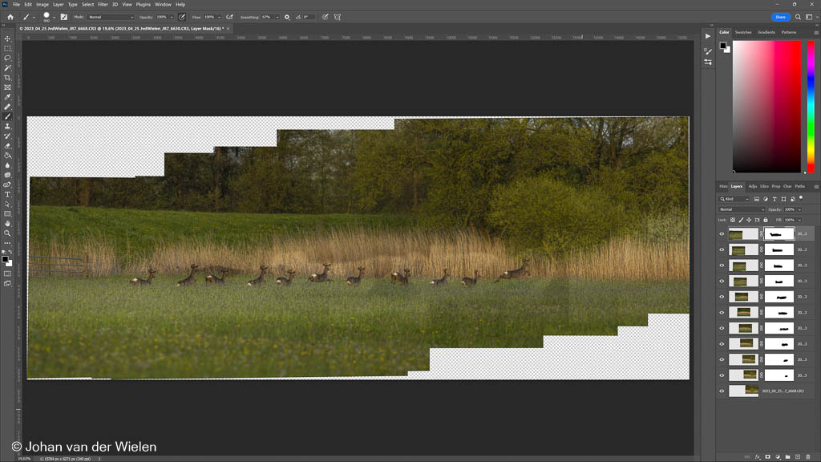The height and width of the screenshot is (462, 821).
Task: Toggle visibility of the bottom 6668.CR3 layer
Action: (722, 391)
